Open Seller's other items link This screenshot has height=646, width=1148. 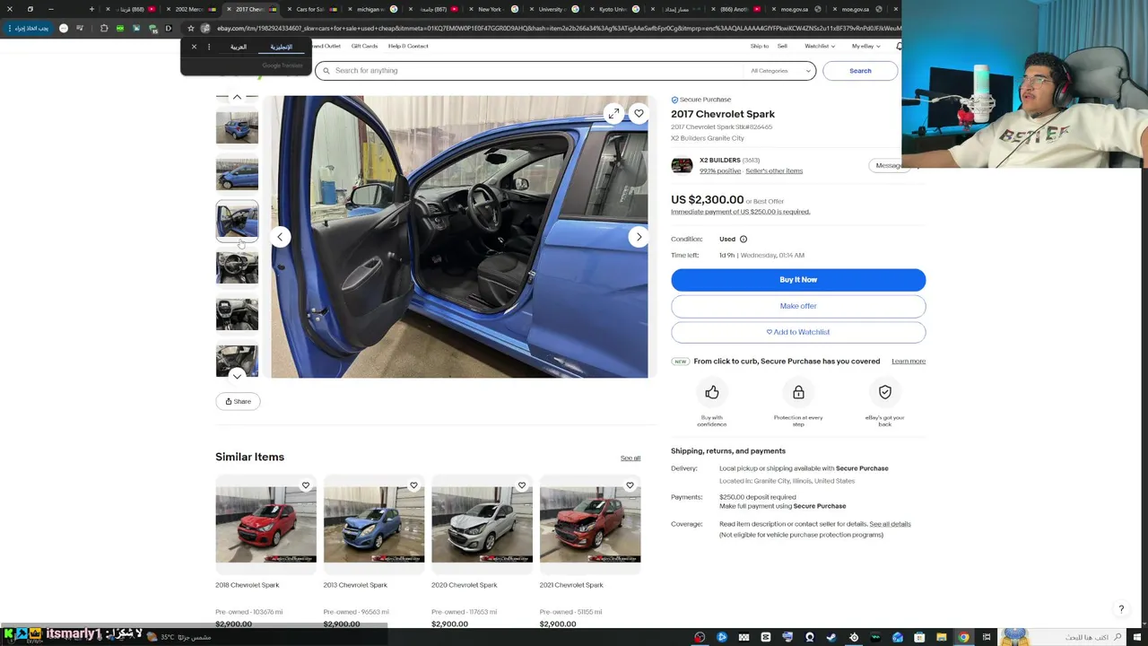(774, 170)
